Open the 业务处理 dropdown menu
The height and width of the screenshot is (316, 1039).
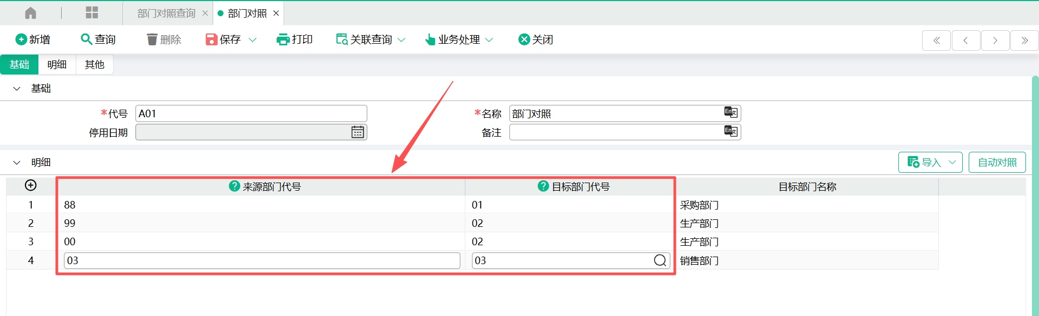[489, 40]
